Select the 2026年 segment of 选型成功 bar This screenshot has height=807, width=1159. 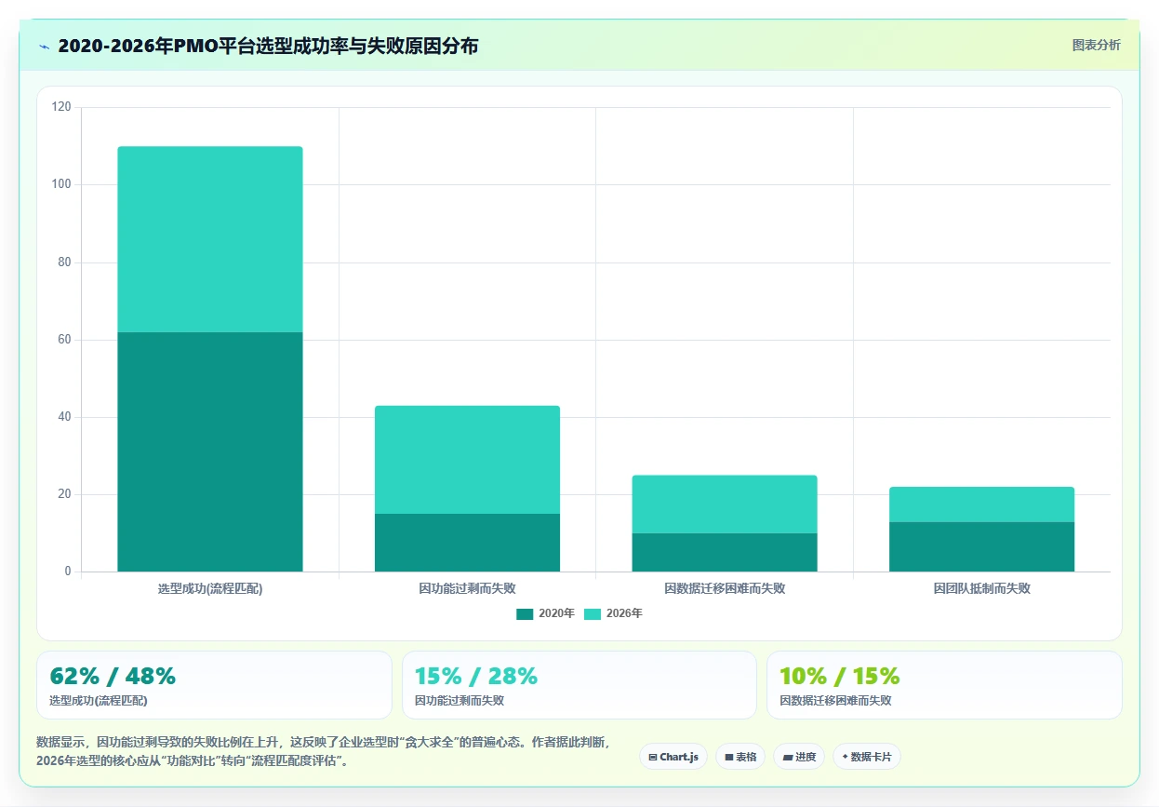[x=210, y=239]
